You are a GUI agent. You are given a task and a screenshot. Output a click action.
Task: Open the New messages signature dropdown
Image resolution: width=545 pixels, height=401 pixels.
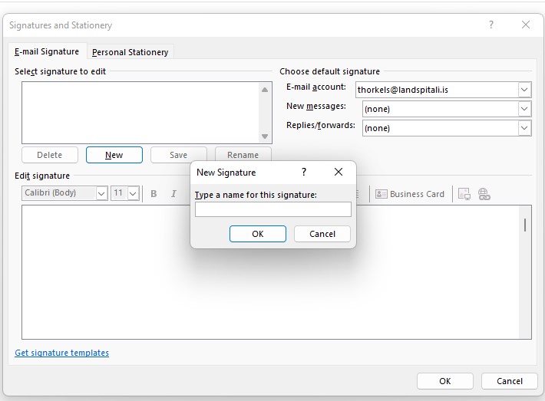(x=524, y=109)
